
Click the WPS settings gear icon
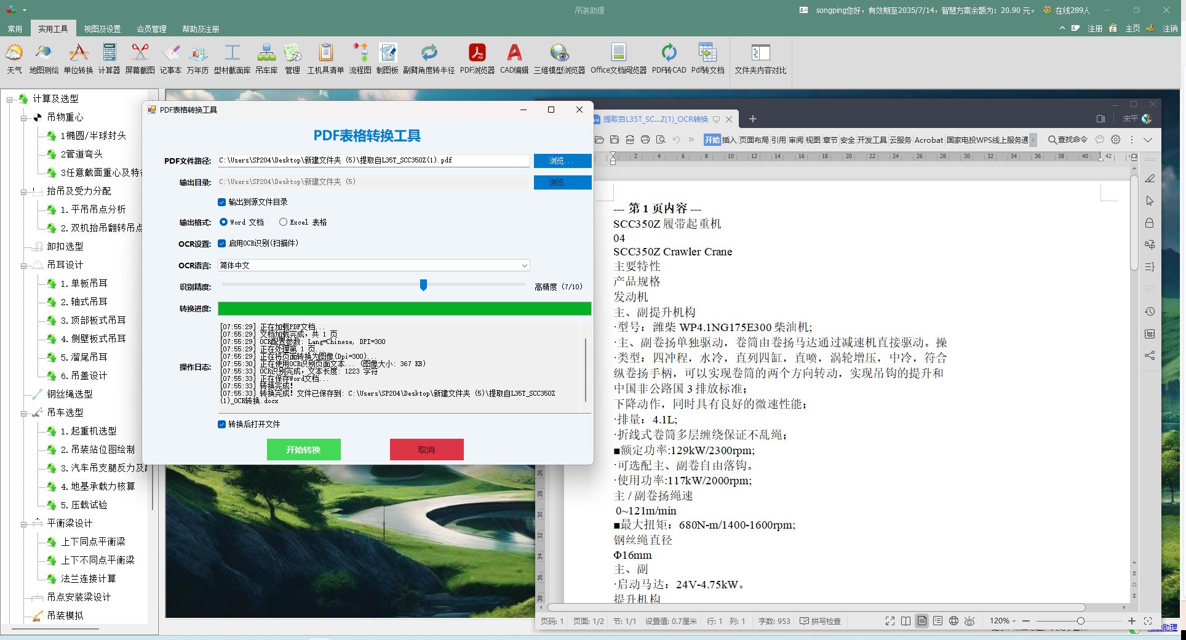(x=1115, y=140)
